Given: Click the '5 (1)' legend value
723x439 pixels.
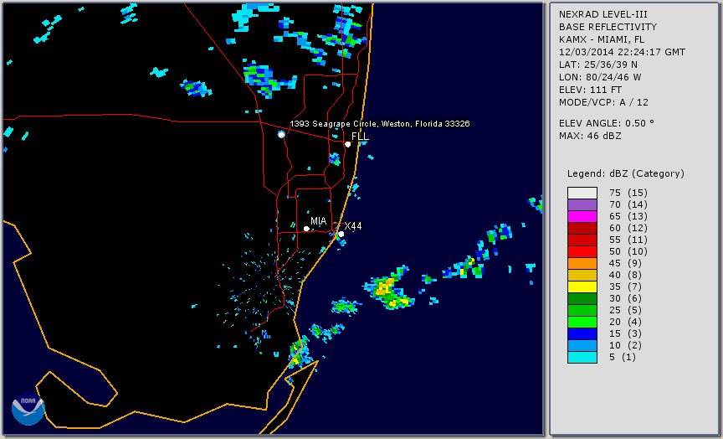Looking at the screenshot, I should pyautogui.click(x=623, y=357).
